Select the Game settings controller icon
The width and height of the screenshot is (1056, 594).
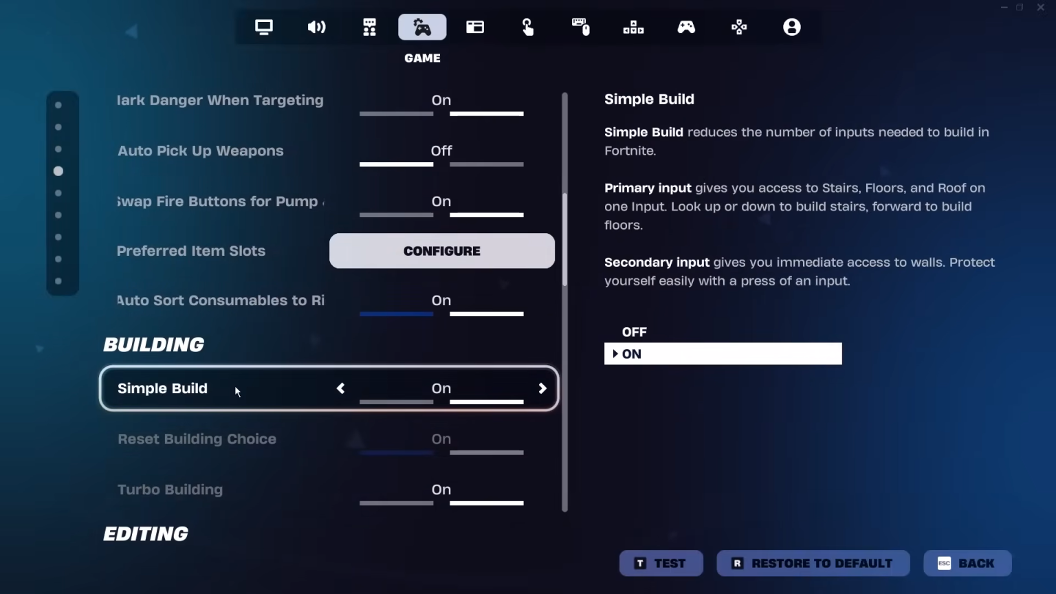(421, 27)
